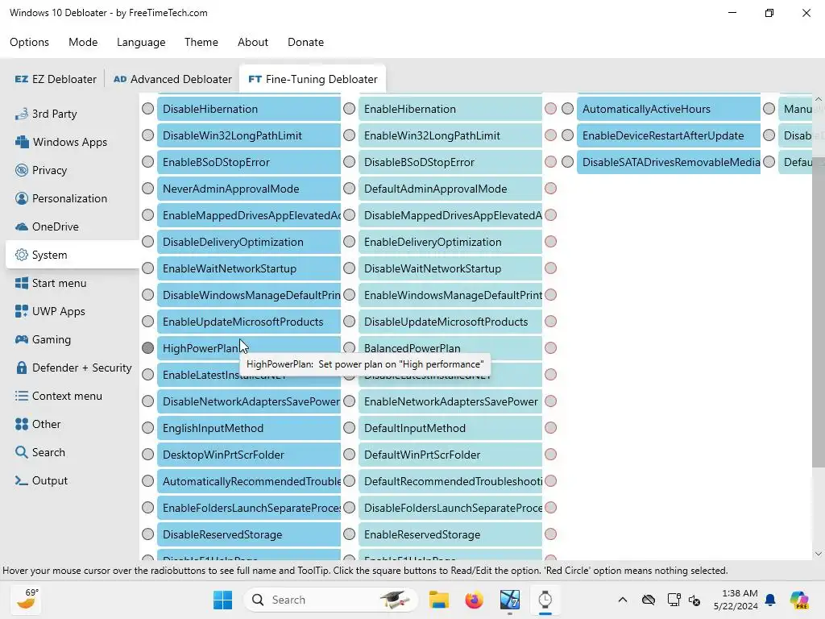
Task: Open the 3rd Party category icon
Action: coord(22,114)
